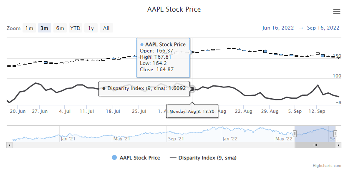Toggle the AAPL Stock Price series label
Image resolution: width=348 pixels, height=177 pixels.
click(139, 158)
